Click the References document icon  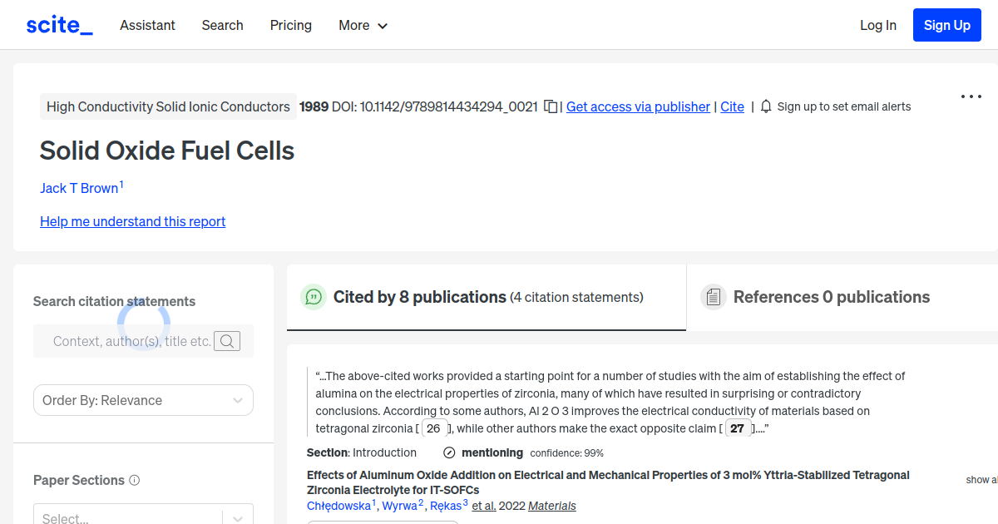tap(713, 297)
